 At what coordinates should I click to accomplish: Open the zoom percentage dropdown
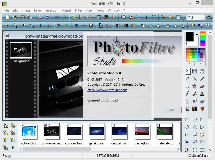click(203, 17)
